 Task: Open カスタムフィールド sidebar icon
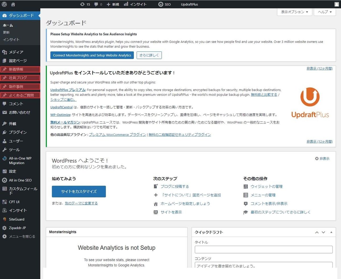coord(4,189)
